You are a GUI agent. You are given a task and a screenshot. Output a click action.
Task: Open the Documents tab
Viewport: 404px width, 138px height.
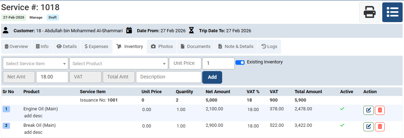(196, 47)
